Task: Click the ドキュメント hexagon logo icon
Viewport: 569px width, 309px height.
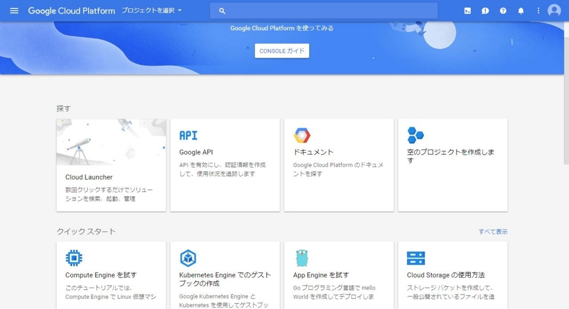Action: [302, 136]
